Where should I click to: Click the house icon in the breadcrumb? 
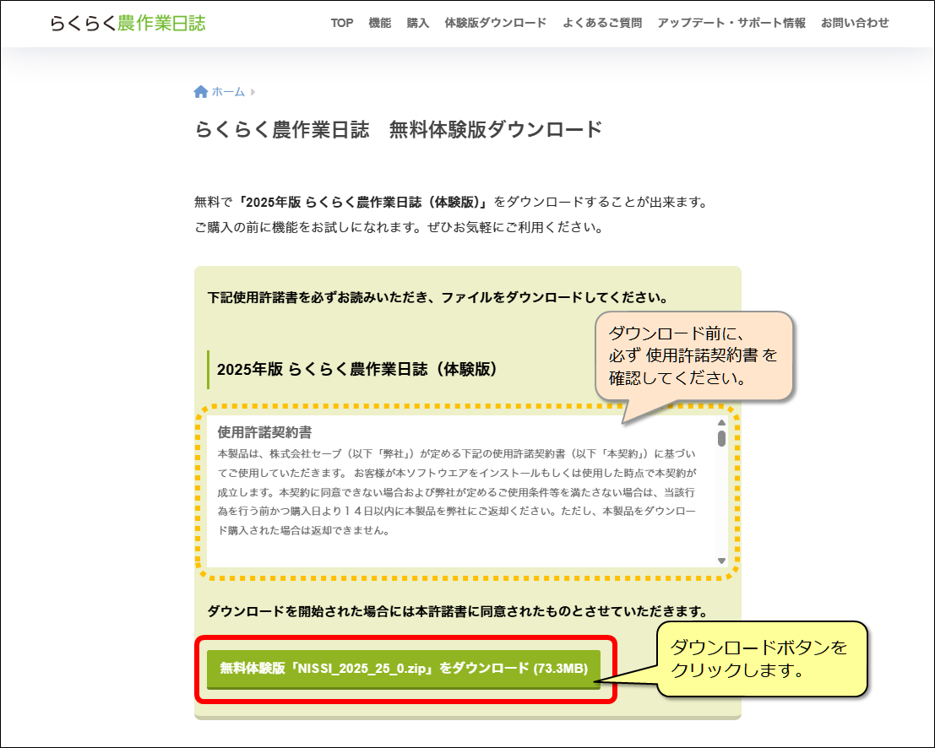[x=201, y=92]
